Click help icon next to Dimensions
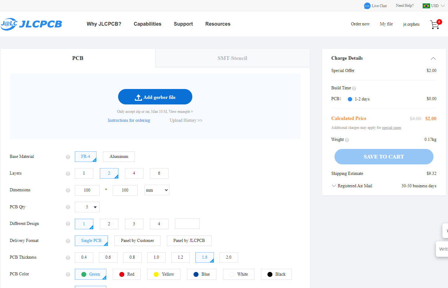The width and height of the screenshot is (448, 288). (x=68, y=190)
